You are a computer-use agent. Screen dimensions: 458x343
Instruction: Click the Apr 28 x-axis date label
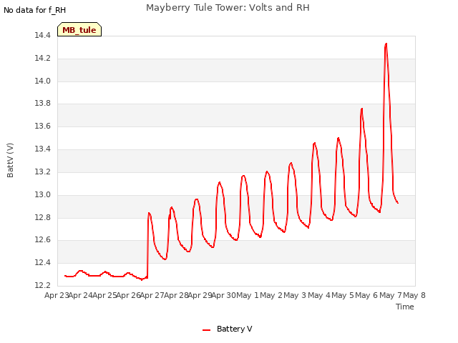pos(176,296)
